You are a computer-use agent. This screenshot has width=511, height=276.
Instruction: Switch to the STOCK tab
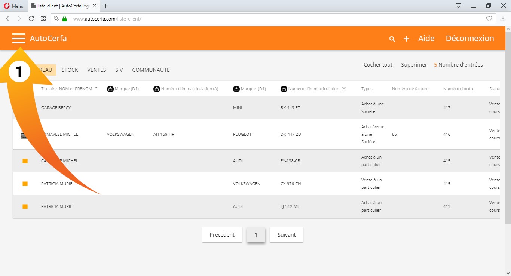pyautogui.click(x=70, y=70)
